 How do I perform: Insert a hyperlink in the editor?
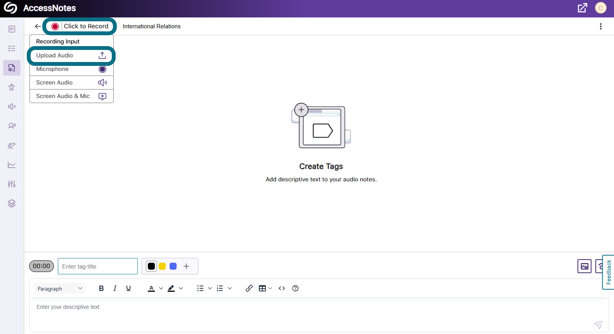[x=249, y=288]
